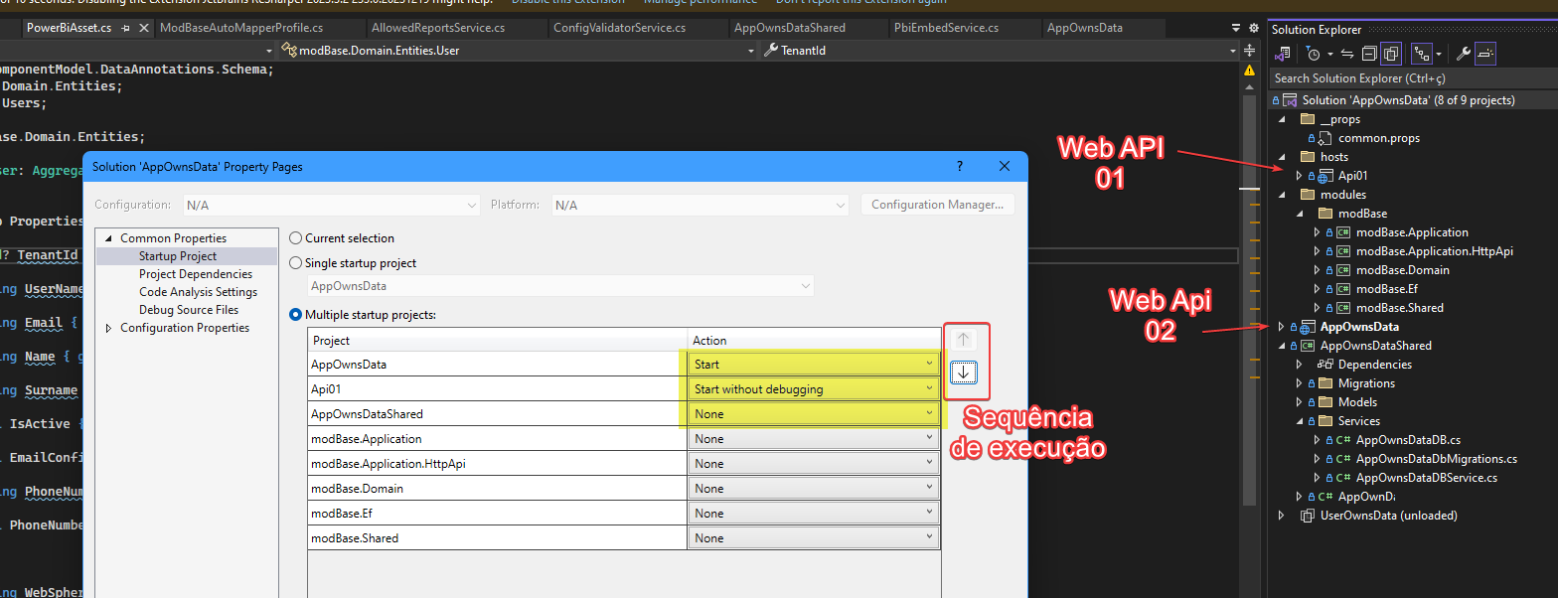Viewport: 1558px width, 598px height.
Task: Click the Solution 'AppOwnsData' root icon
Action: click(x=1290, y=100)
